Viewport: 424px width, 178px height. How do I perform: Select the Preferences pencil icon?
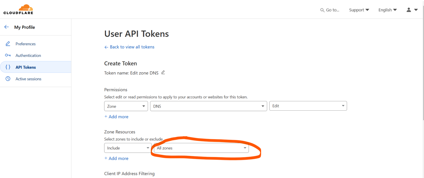point(8,44)
